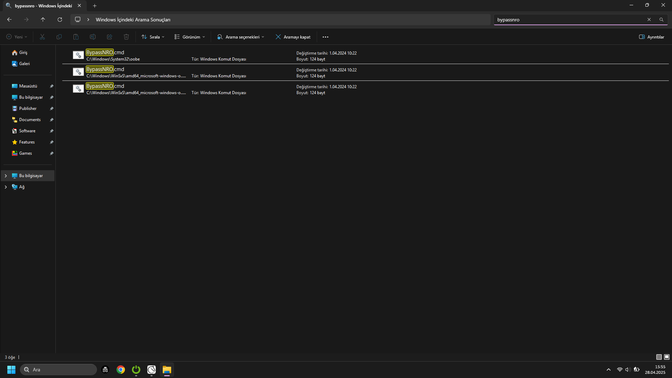Select Galeri in the sidebar

coord(24,64)
